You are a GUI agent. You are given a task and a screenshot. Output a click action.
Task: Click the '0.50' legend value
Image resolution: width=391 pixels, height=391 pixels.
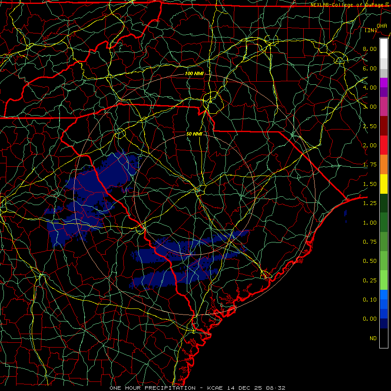coord(370,261)
